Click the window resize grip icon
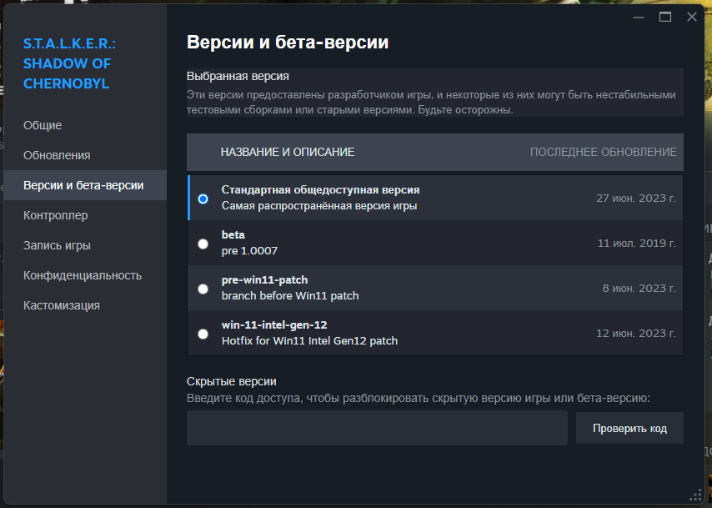The image size is (712, 508). [x=695, y=495]
